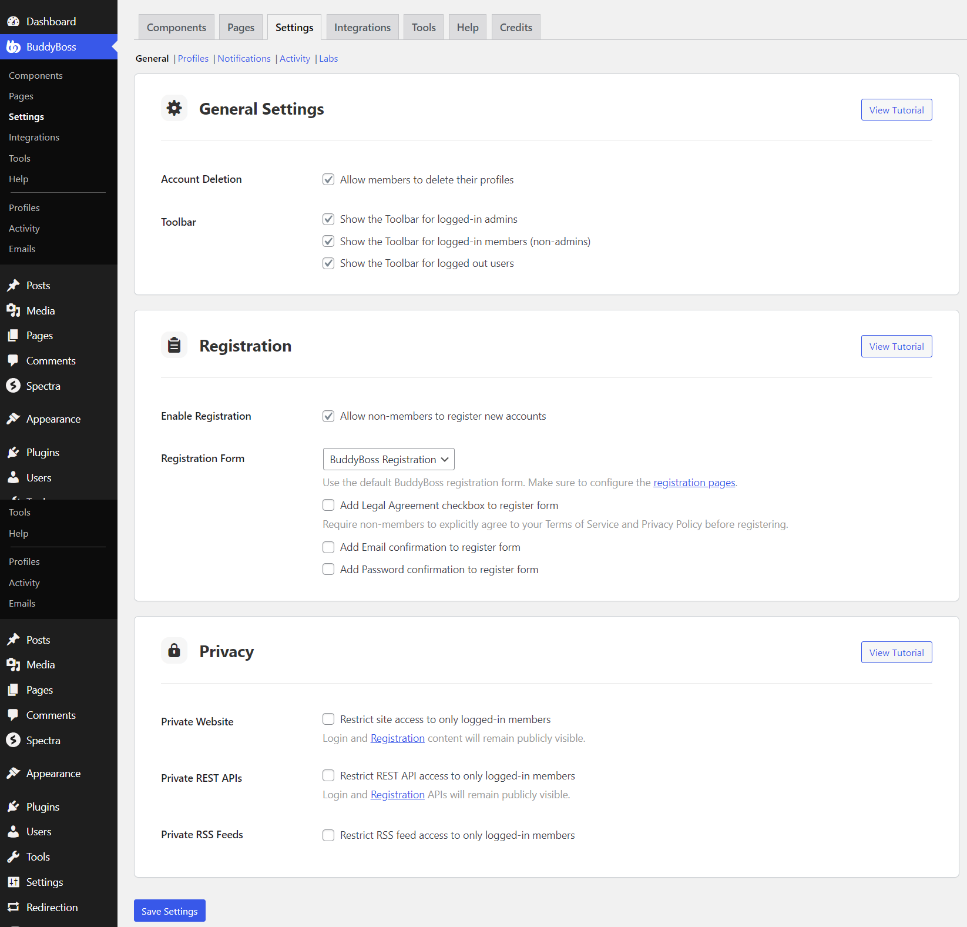Toggle Show the Toolbar for logged out users
967x927 pixels.
point(328,263)
